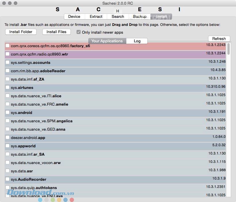Viewport: 236px width, 202px height.
Task: Refresh the applications list
Action: (219, 39)
